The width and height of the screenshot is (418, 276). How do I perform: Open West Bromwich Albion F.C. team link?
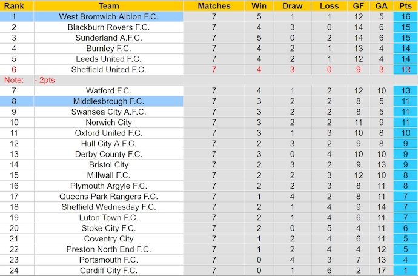tap(108, 17)
